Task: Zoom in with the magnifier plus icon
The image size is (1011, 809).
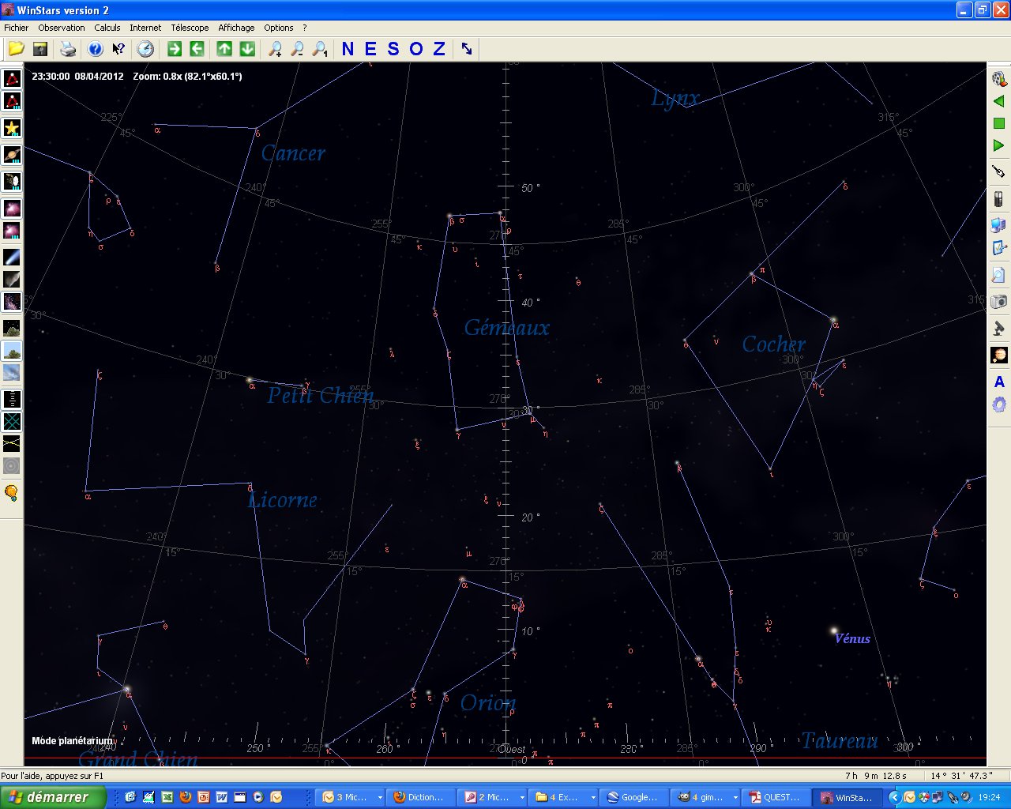Action: [x=275, y=49]
